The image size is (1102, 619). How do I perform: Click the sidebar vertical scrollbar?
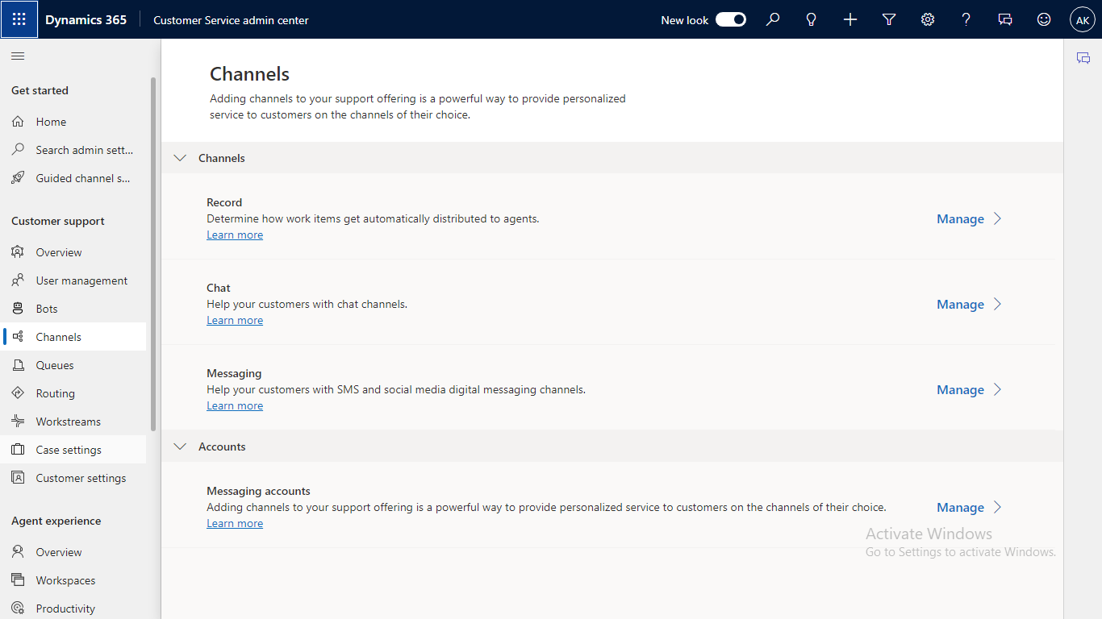point(153,254)
